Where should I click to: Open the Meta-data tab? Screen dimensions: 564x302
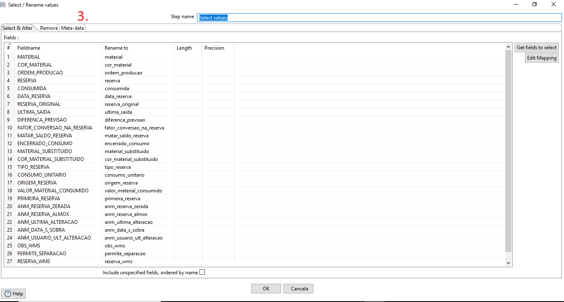coord(72,28)
